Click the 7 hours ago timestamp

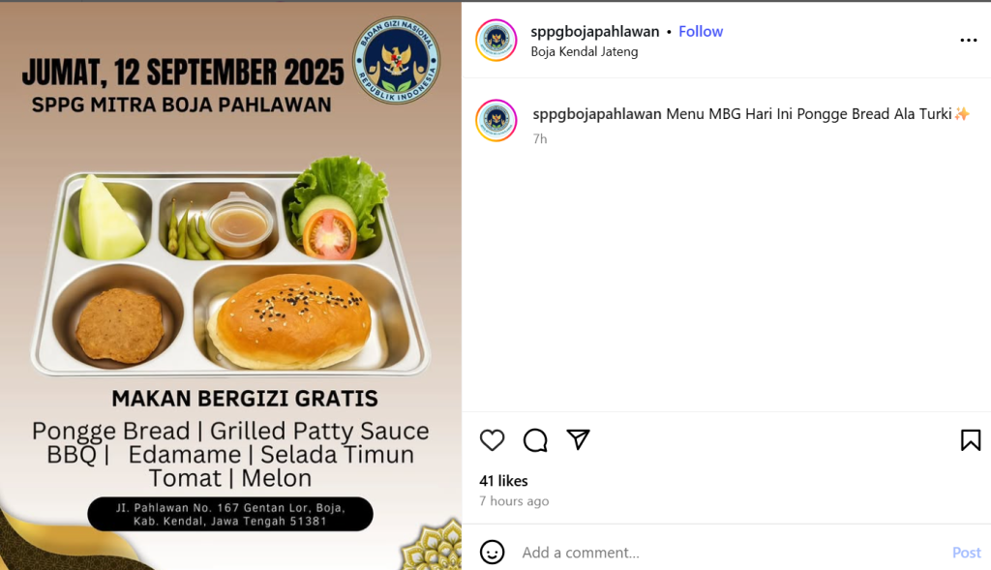coord(514,501)
